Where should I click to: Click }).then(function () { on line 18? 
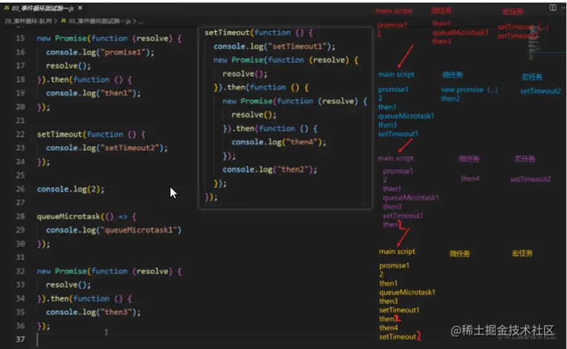coord(84,79)
